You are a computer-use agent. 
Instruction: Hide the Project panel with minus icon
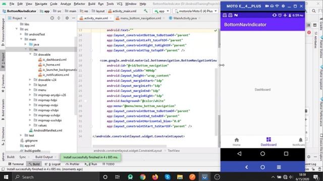coord(74,18)
